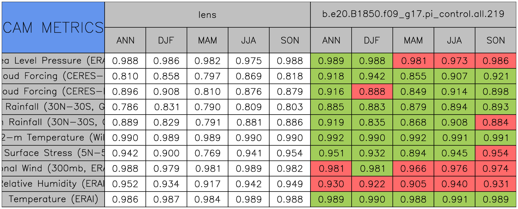Click the red 0.888 cell

[x=372, y=92]
